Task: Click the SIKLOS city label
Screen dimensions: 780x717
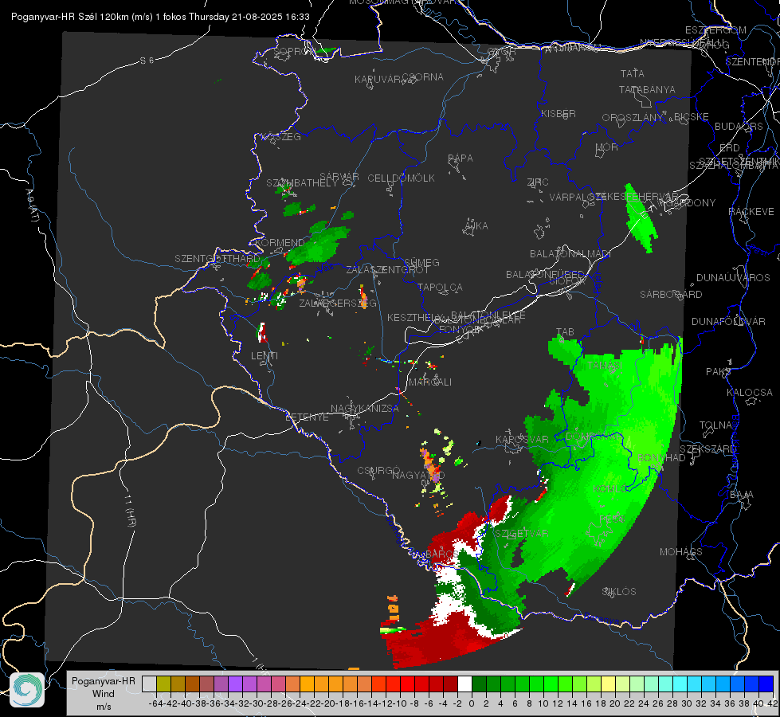Action: [x=619, y=592]
